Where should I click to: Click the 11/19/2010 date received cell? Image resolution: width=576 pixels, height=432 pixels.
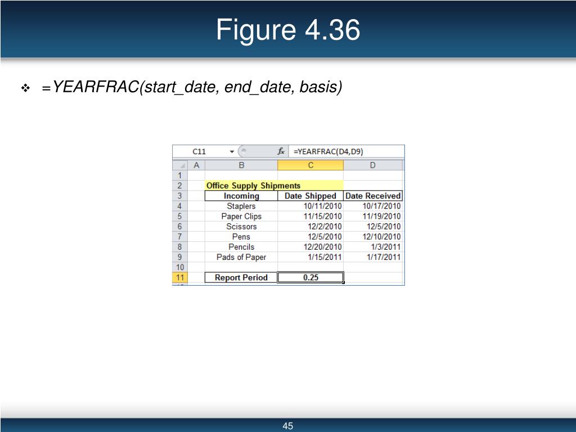pos(373,217)
